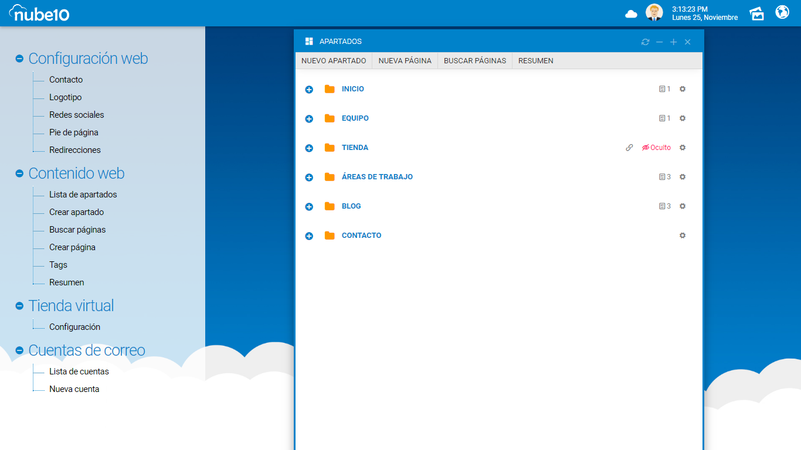Go to Lista de cuentas link
The image size is (801, 450).
click(x=79, y=371)
